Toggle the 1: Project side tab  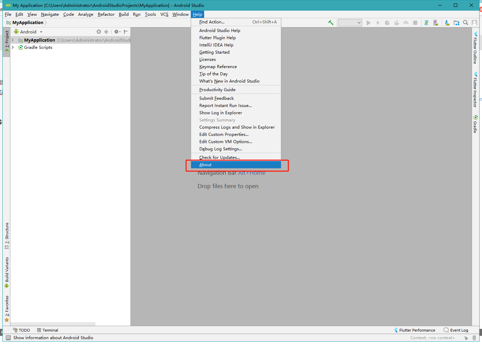click(7, 42)
